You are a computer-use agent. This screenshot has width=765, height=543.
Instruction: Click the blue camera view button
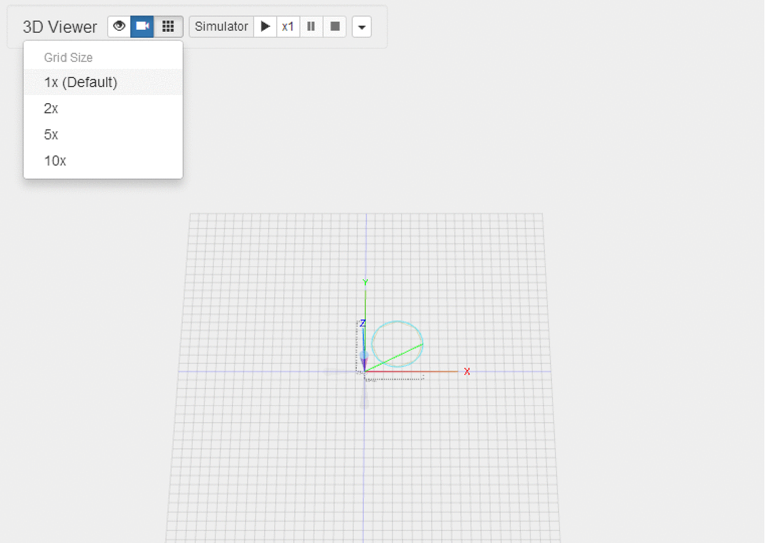(x=143, y=26)
